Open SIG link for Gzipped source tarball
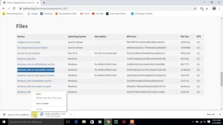223x125 pixels. [198, 42]
